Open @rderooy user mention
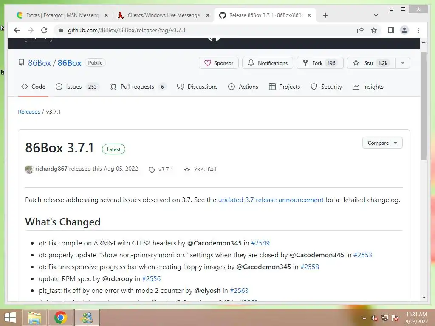The height and width of the screenshot is (326, 435). coord(117,279)
